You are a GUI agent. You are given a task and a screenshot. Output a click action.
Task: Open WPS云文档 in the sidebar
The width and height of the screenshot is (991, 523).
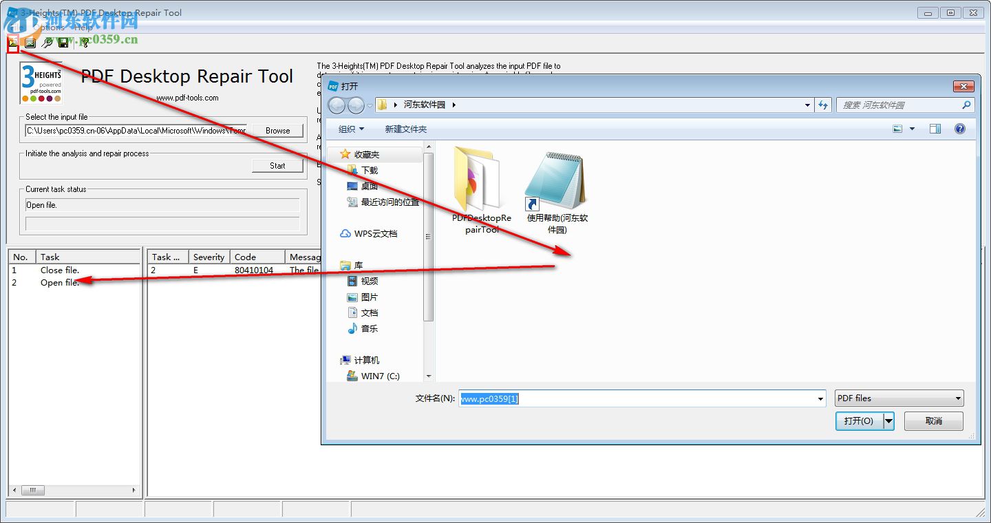click(369, 234)
